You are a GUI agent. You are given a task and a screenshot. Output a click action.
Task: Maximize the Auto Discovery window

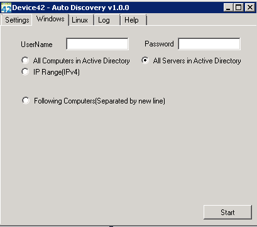point(239,8)
